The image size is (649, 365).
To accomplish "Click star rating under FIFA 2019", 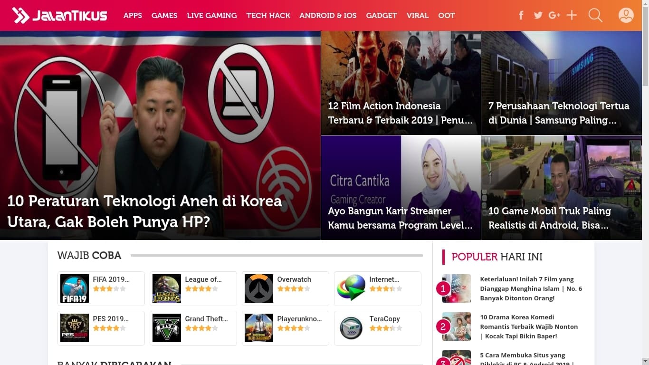I will pyautogui.click(x=109, y=288).
